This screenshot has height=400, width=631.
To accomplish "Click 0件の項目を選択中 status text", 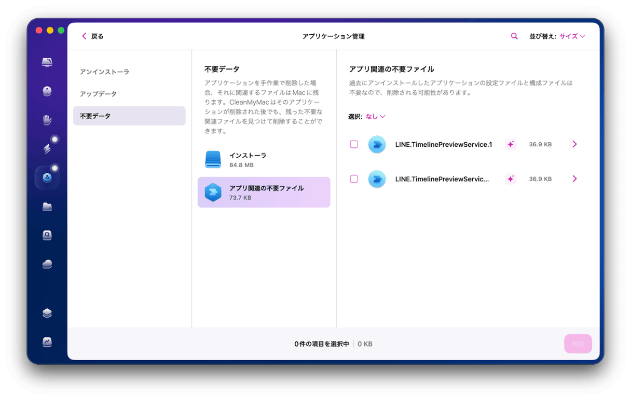I will [x=322, y=344].
